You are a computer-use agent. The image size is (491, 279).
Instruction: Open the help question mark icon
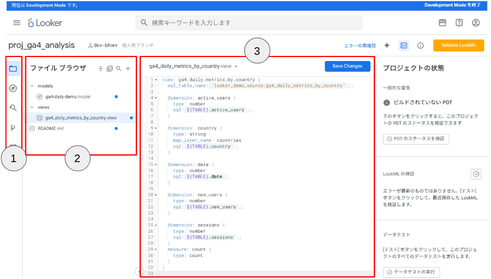(x=459, y=23)
